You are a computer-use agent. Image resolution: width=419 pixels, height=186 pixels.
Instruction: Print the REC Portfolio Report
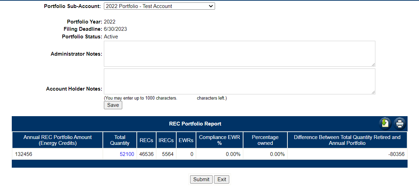coord(400,123)
